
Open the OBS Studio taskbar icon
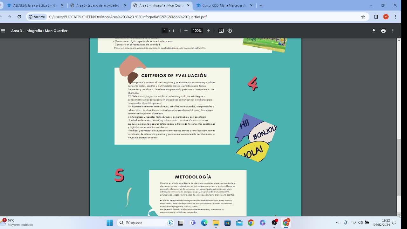click(x=274, y=223)
